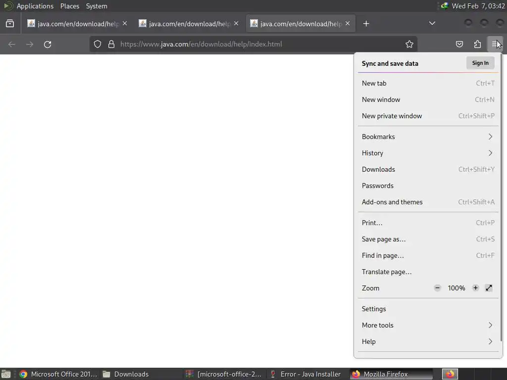Viewport: 507px width, 380px height.
Task: Click the show desktop icon in the bottom panel
Action: coord(5,374)
